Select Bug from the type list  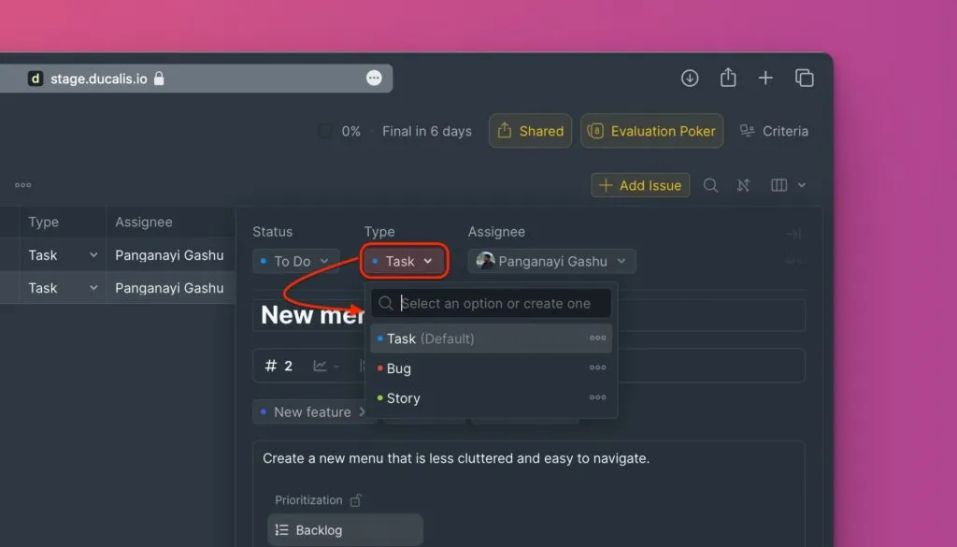(399, 368)
